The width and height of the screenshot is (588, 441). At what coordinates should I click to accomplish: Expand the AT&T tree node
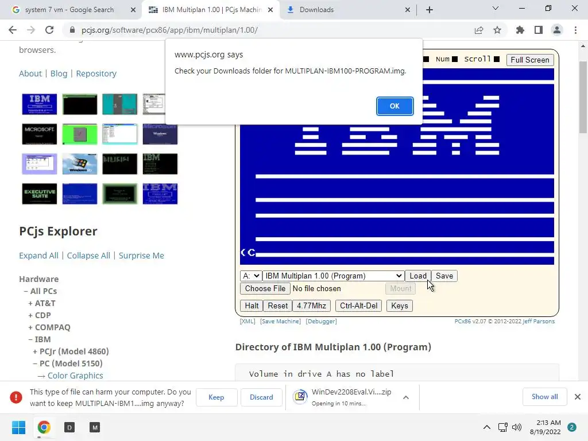pyautogui.click(x=30, y=303)
